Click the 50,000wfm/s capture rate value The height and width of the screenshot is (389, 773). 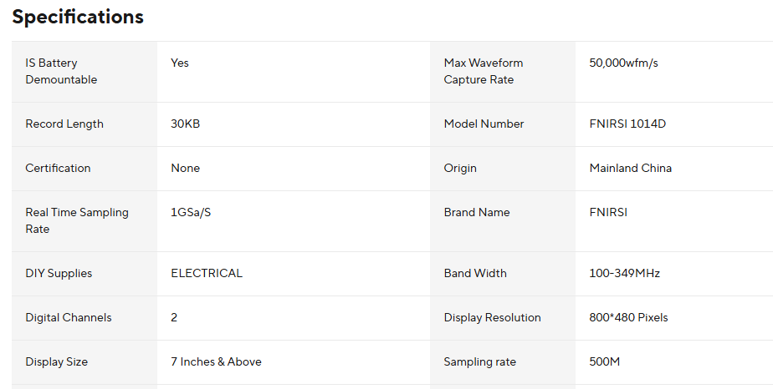[623, 63]
